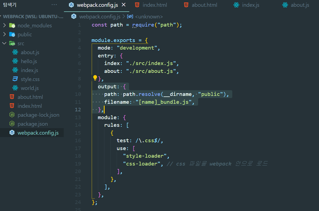Click React icon on index.js tab

(236, 5)
